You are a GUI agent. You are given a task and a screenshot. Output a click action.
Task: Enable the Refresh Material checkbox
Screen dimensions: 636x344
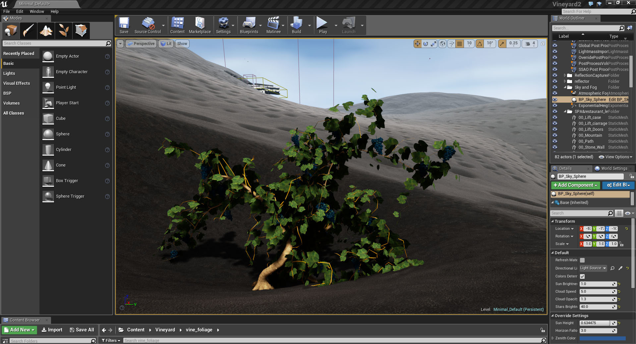point(582,260)
